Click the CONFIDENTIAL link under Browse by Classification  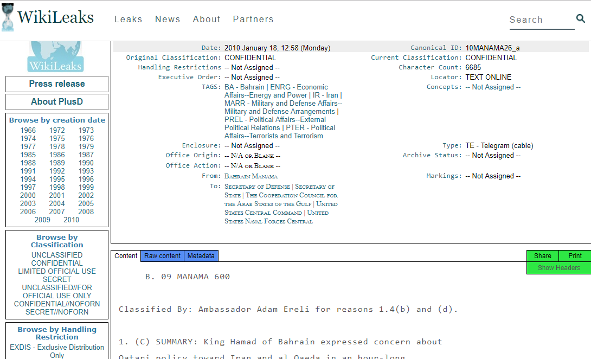[57, 263]
